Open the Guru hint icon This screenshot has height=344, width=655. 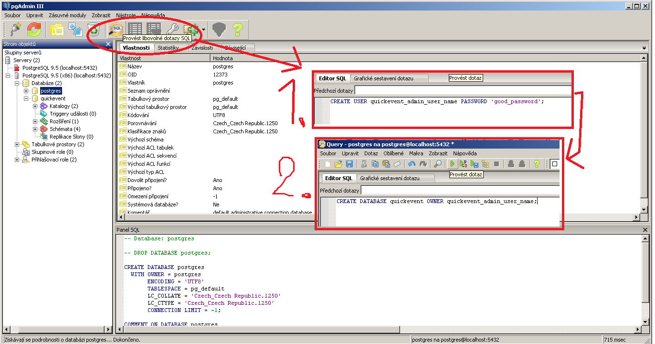[x=219, y=30]
